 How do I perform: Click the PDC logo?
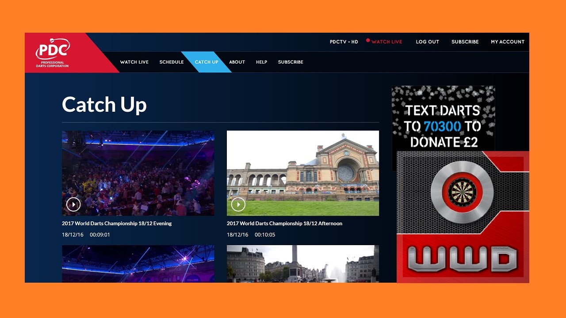(x=52, y=53)
